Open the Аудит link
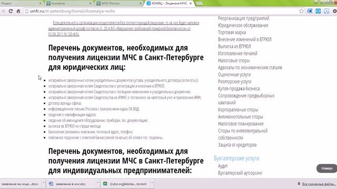The image size is (337, 189). (x=223, y=166)
